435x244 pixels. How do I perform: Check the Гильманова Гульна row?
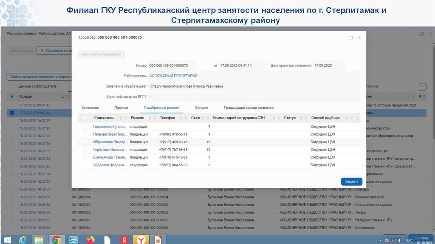point(85,127)
